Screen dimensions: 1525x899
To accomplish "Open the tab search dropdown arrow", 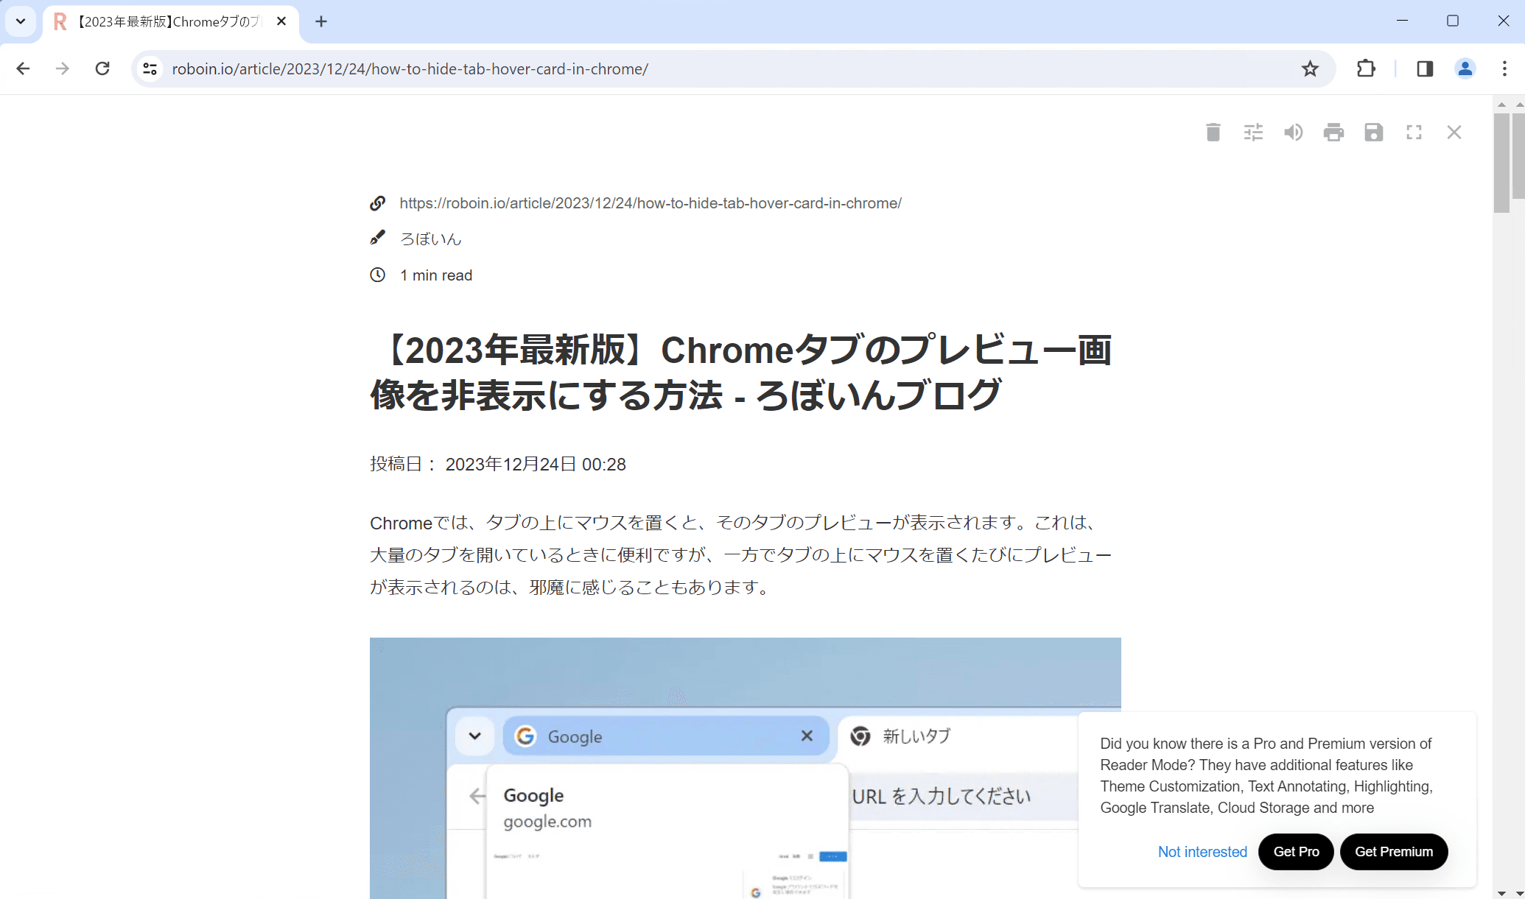I will 21,21.
